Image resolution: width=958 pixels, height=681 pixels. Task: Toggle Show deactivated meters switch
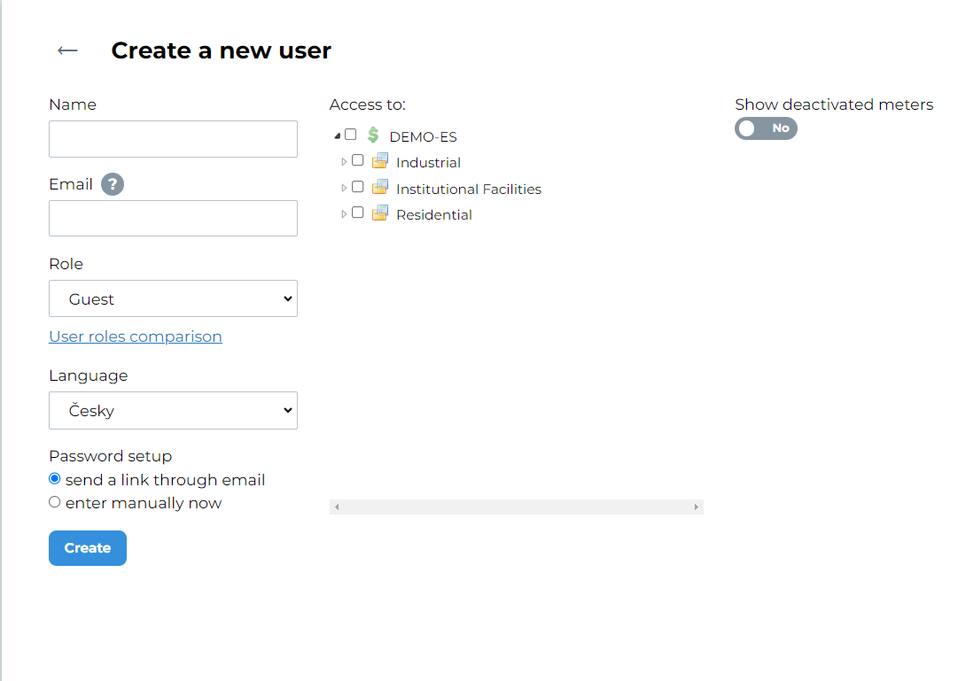766,128
